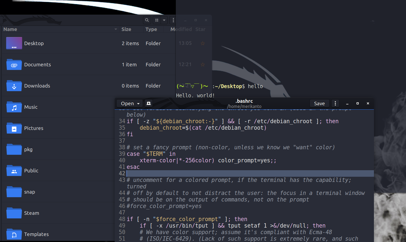Image resolution: width=406 pixels, height=242 pixels.
Task: Select the Downloads folder icon
Action: coord(14,86)
